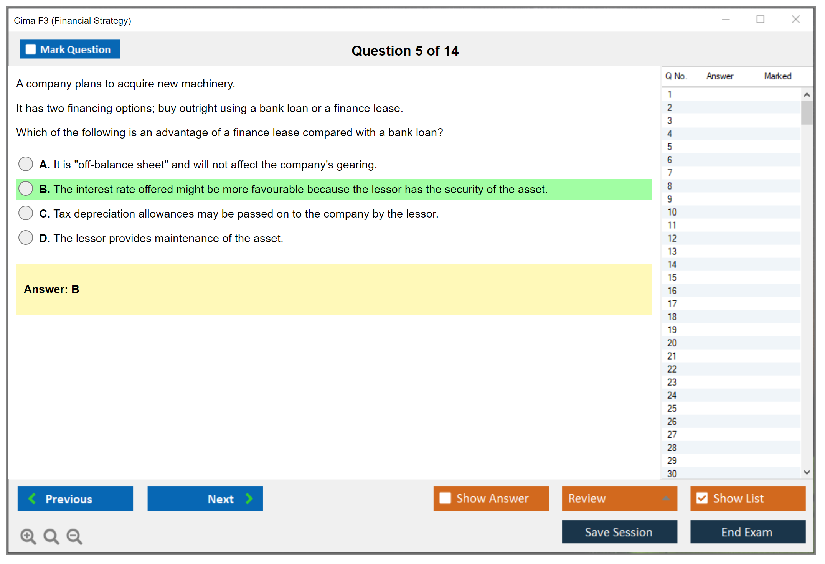The height and width of the screenshot is (564, 825).
Task: Select question 22 in the list
Action: point(672,369)
